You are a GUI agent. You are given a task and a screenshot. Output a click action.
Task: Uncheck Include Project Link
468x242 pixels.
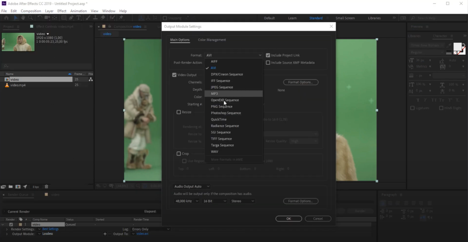(268, 55)
